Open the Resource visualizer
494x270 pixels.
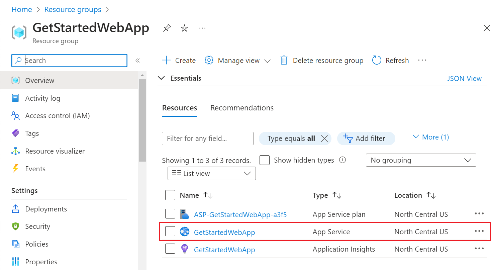55,151
